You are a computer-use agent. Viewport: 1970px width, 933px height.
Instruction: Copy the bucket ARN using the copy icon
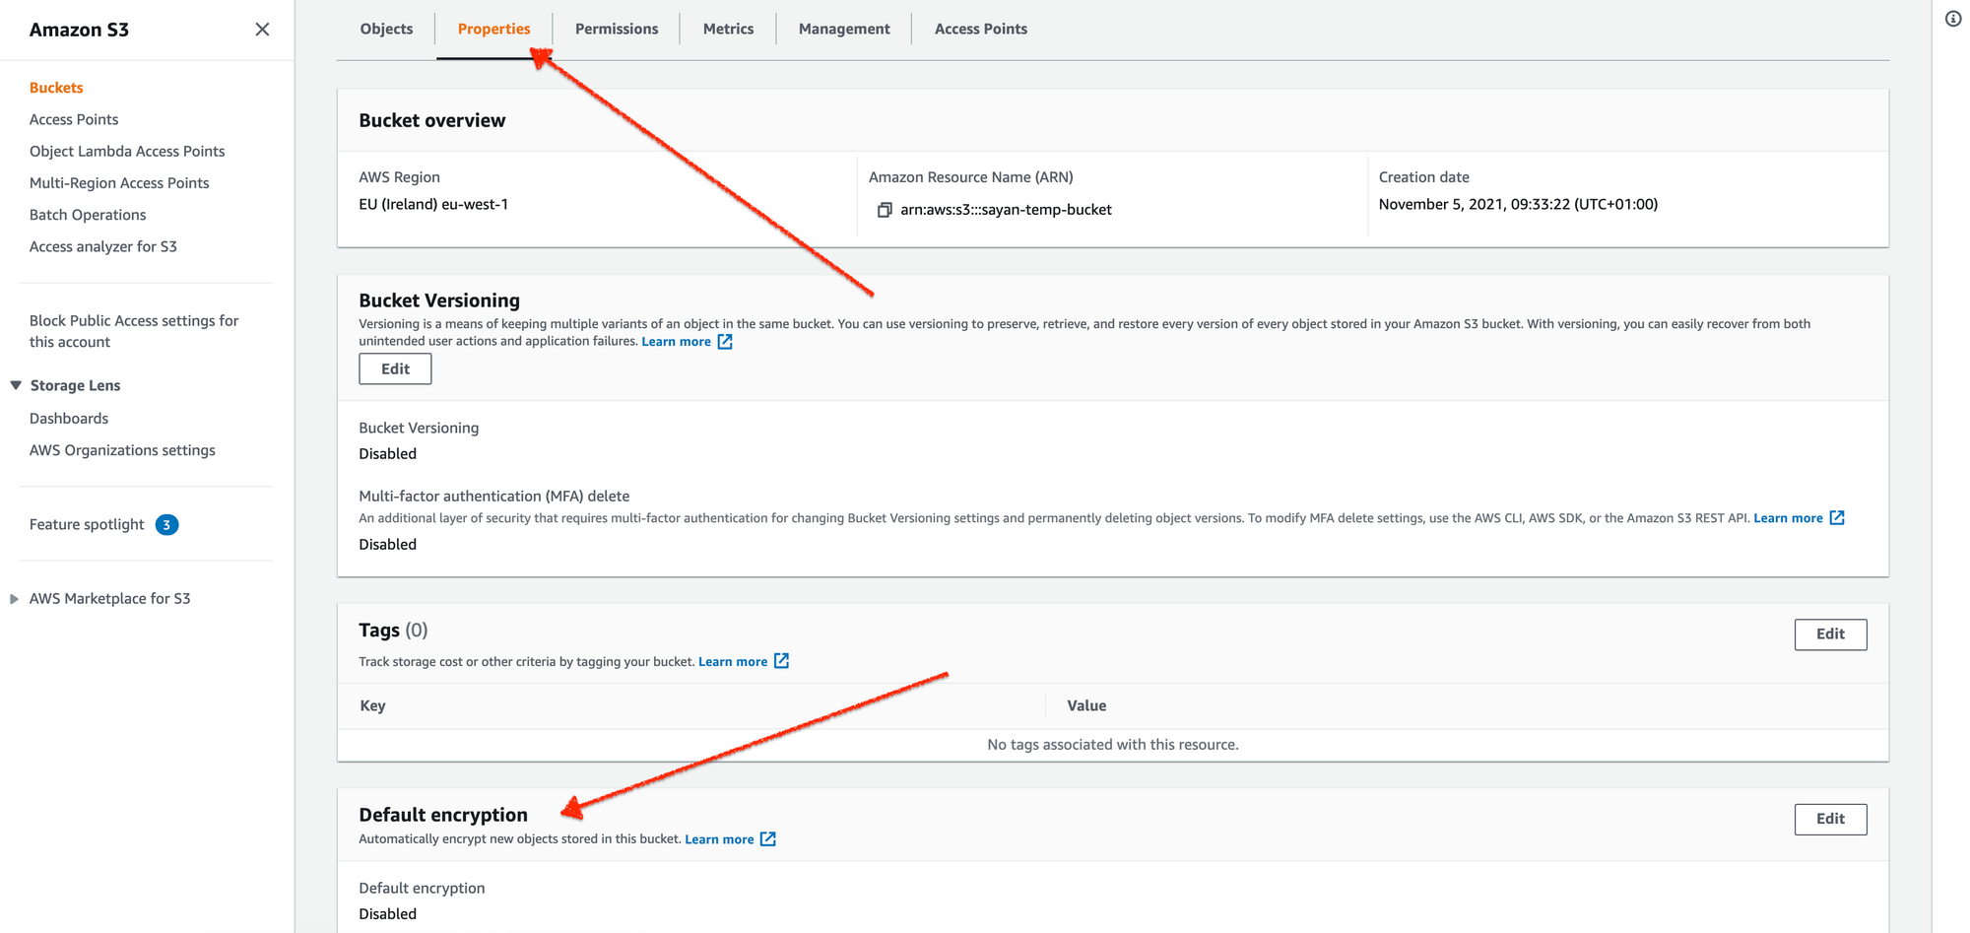(885, 209)
